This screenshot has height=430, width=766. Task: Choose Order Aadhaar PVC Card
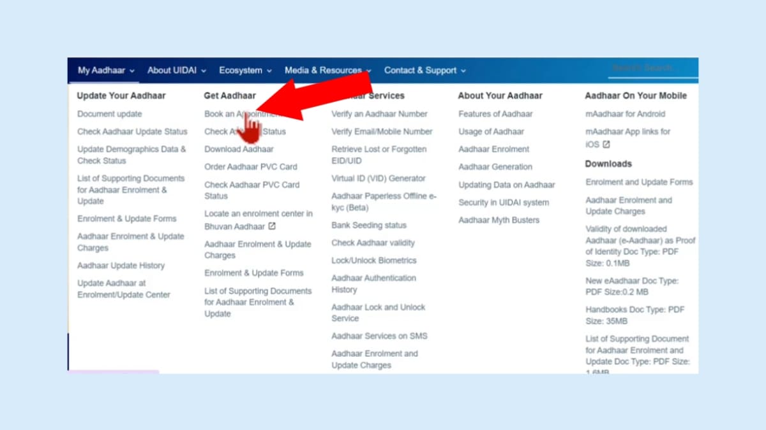coord(250,167)
